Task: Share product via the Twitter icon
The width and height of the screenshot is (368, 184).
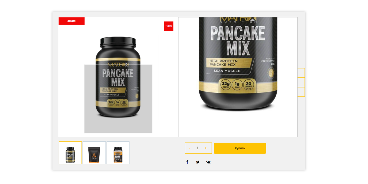Action: pos(198,162)
